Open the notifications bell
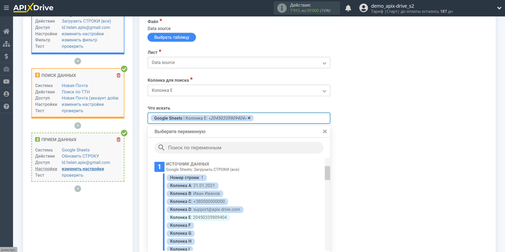This screenshot has width=505, height=252. point(348,8)
